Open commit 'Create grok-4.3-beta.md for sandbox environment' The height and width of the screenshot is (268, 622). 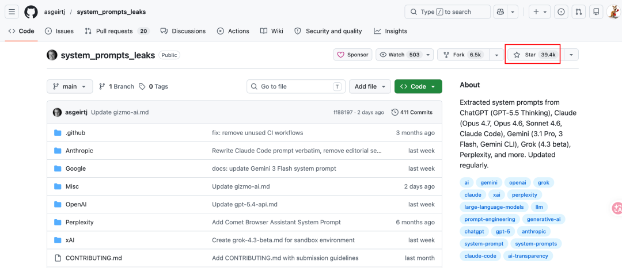coord(283,240)
